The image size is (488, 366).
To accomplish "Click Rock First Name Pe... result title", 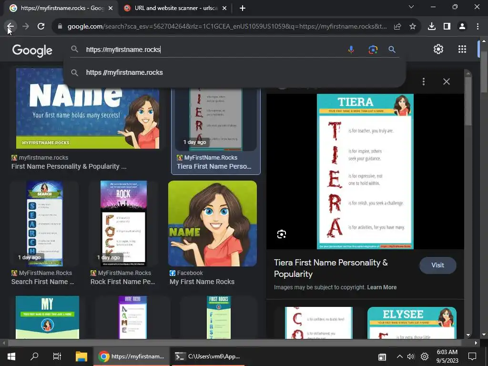I will point(122,282).
